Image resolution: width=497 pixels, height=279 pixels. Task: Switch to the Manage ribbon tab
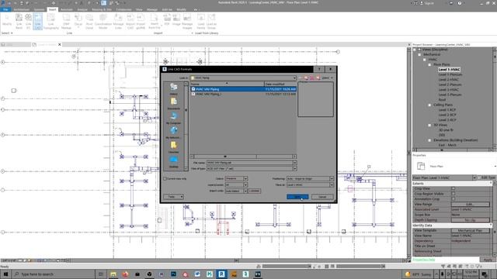[x=152, y=9]
